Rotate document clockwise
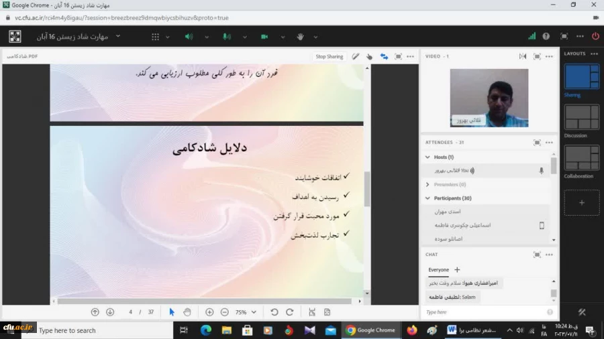 (x=290, y=312)
